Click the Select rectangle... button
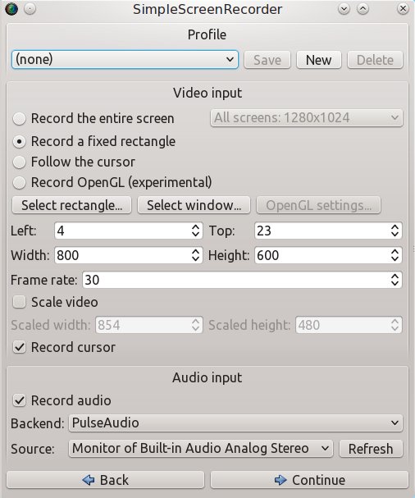 pyautogui.click(x=71, y=205)
